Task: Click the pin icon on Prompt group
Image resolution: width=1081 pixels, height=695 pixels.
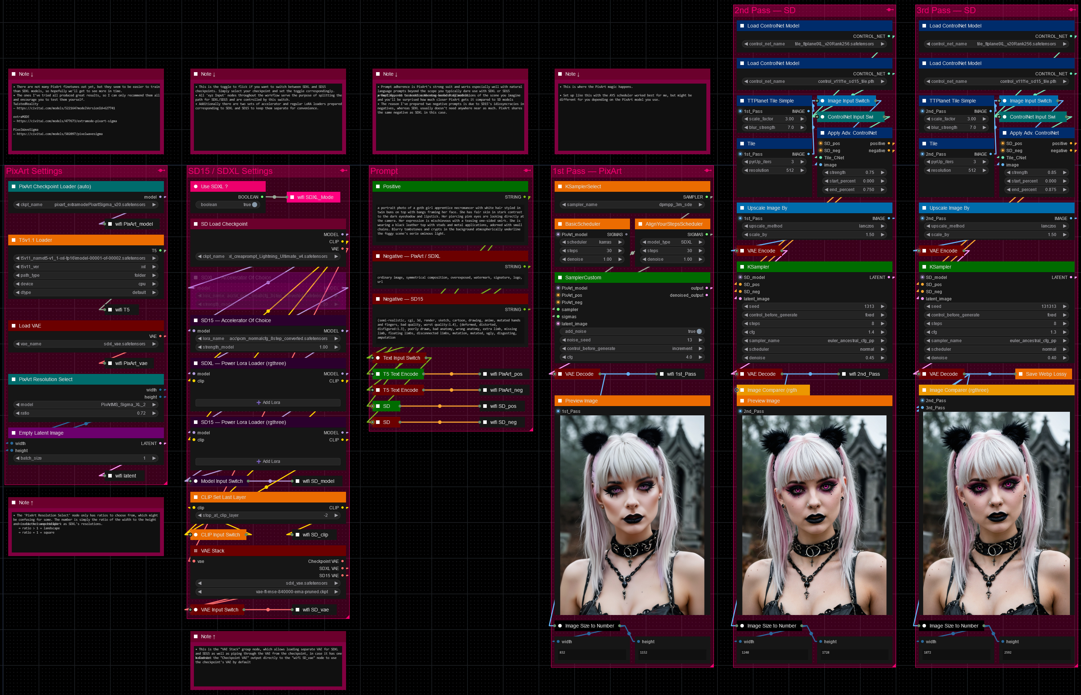Action: tap(526, 171)
